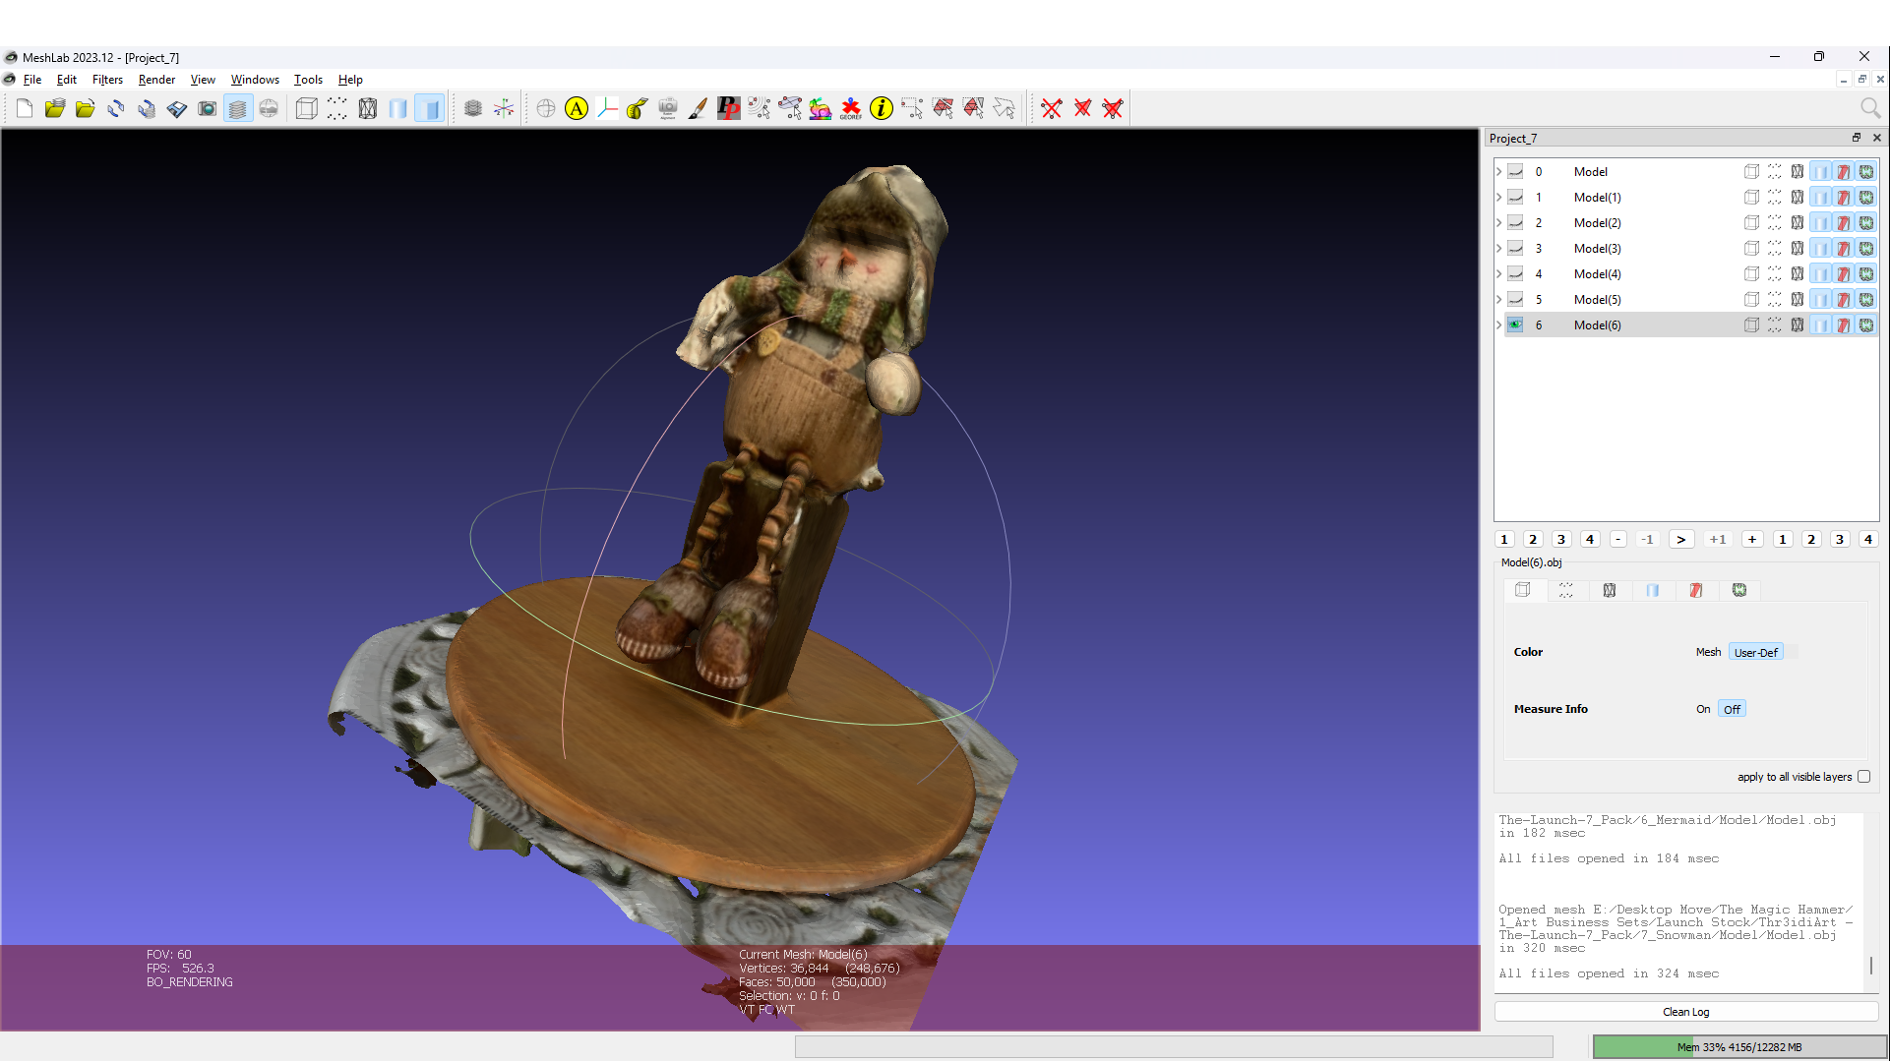The image size is (1890, 1061).
Task: Switch to the wireframe tab under Model(6).obj
Action: point(1610,590)
